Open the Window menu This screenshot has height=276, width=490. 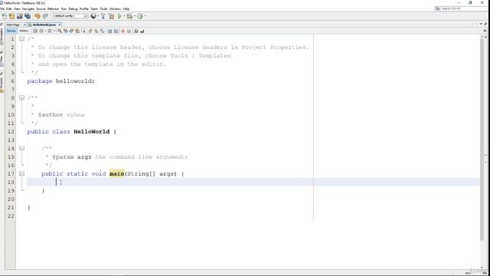115,8
